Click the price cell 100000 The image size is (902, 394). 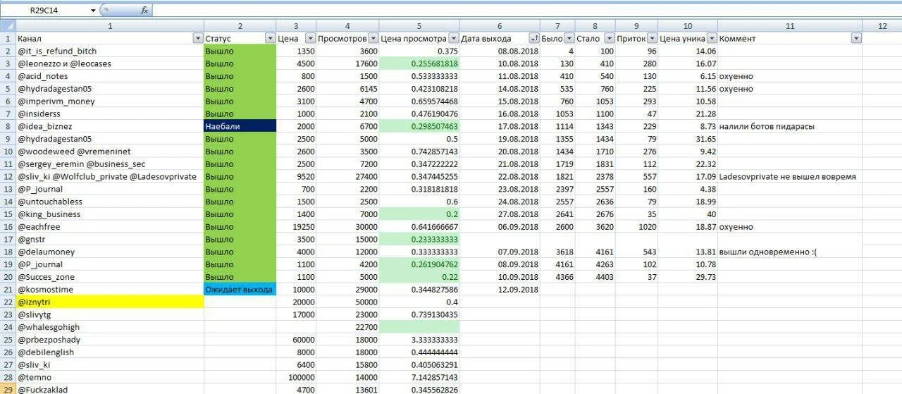pos(295,377)
